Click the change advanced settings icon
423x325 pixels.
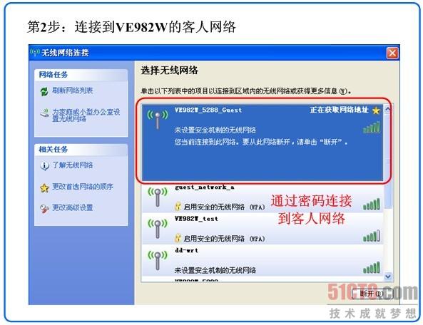click(44, 209)
